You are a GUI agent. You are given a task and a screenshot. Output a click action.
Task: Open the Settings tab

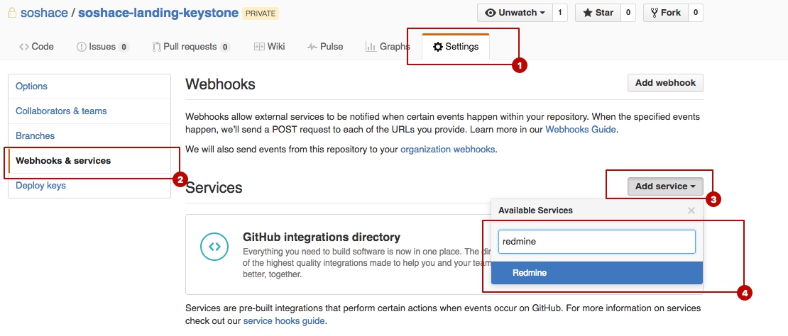[456, 47]
